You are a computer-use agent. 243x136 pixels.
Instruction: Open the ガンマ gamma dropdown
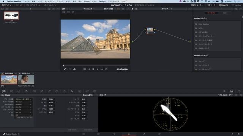click(23, 112)
